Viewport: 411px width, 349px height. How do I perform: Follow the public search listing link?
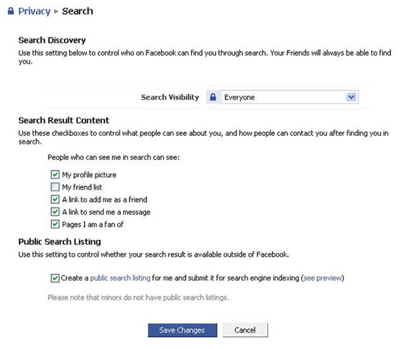[x=120, y=278]
